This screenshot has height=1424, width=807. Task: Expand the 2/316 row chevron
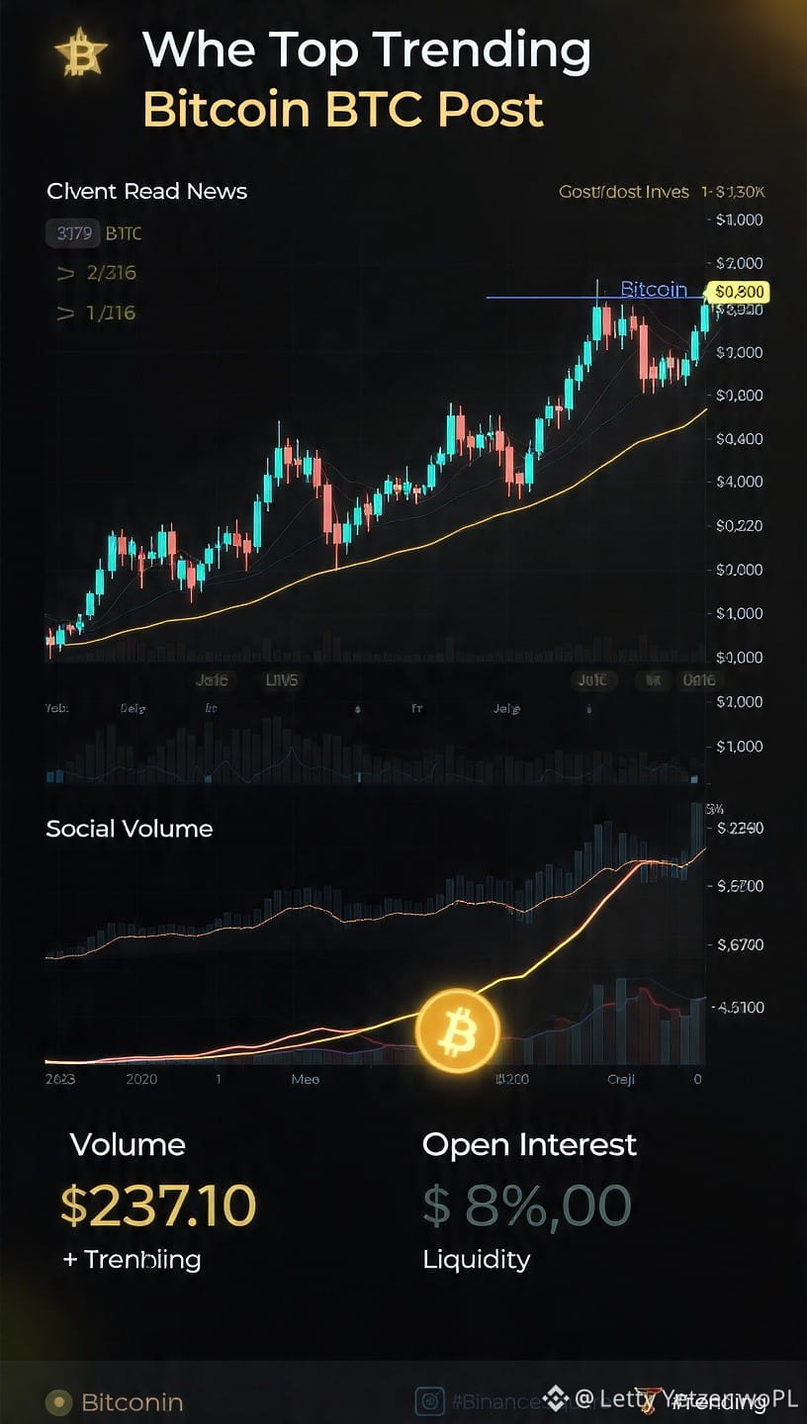click(66, 274)
